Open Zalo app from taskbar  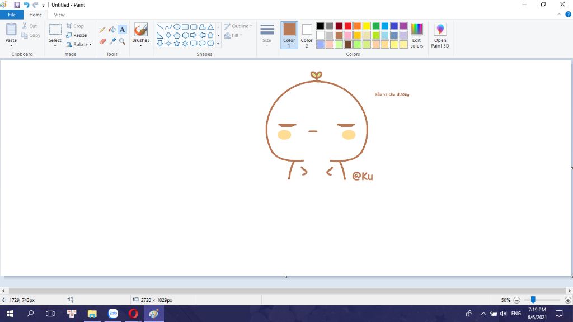[113, 314]
